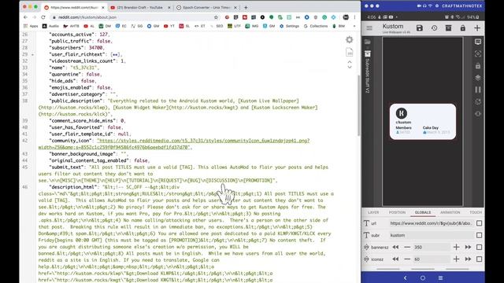The width and height of the screenshot is (504, 283).
Task: Open the Collections bookmark
Action: 316,26
